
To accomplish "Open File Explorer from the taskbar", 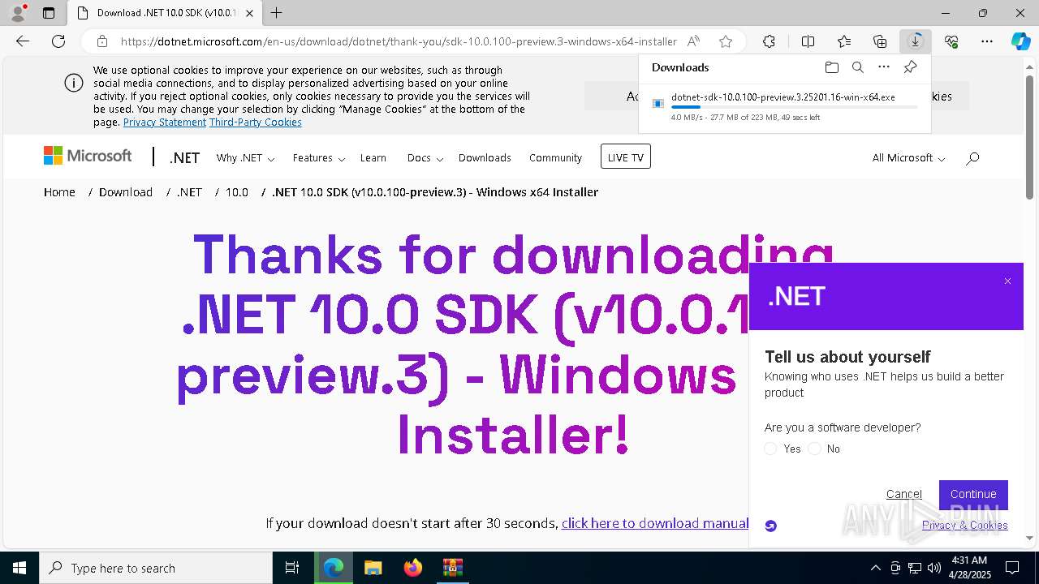I will (373, 568).
